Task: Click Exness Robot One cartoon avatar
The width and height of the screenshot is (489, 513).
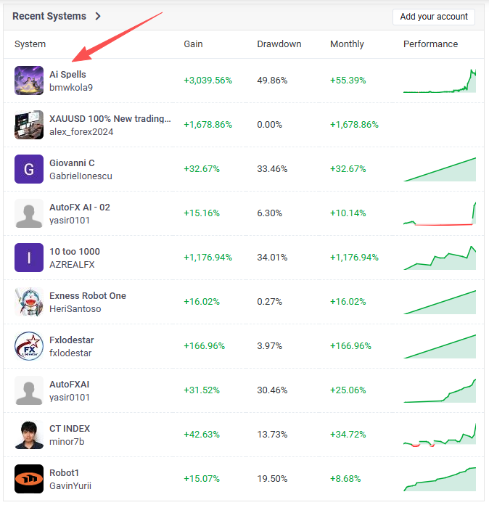Action: click(29, 302)
